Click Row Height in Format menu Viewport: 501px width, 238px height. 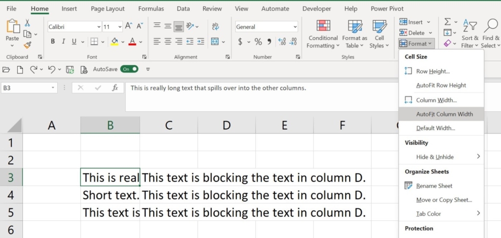pos(433,71)
